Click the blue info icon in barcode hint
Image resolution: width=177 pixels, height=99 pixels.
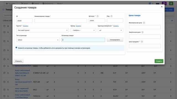click(16, 48)
